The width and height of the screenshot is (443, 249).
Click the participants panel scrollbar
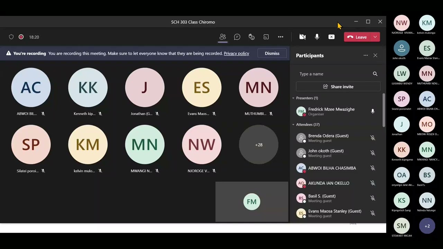383,110
